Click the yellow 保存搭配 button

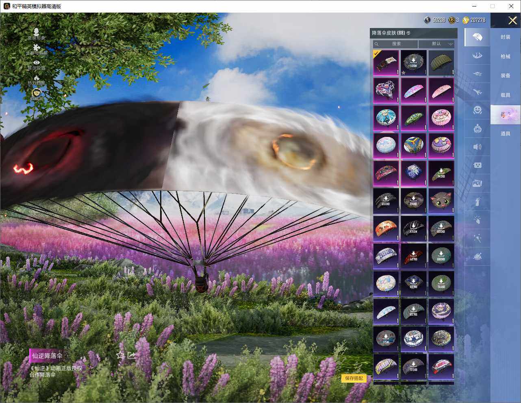pyautogui.click(x=354, y=378)
